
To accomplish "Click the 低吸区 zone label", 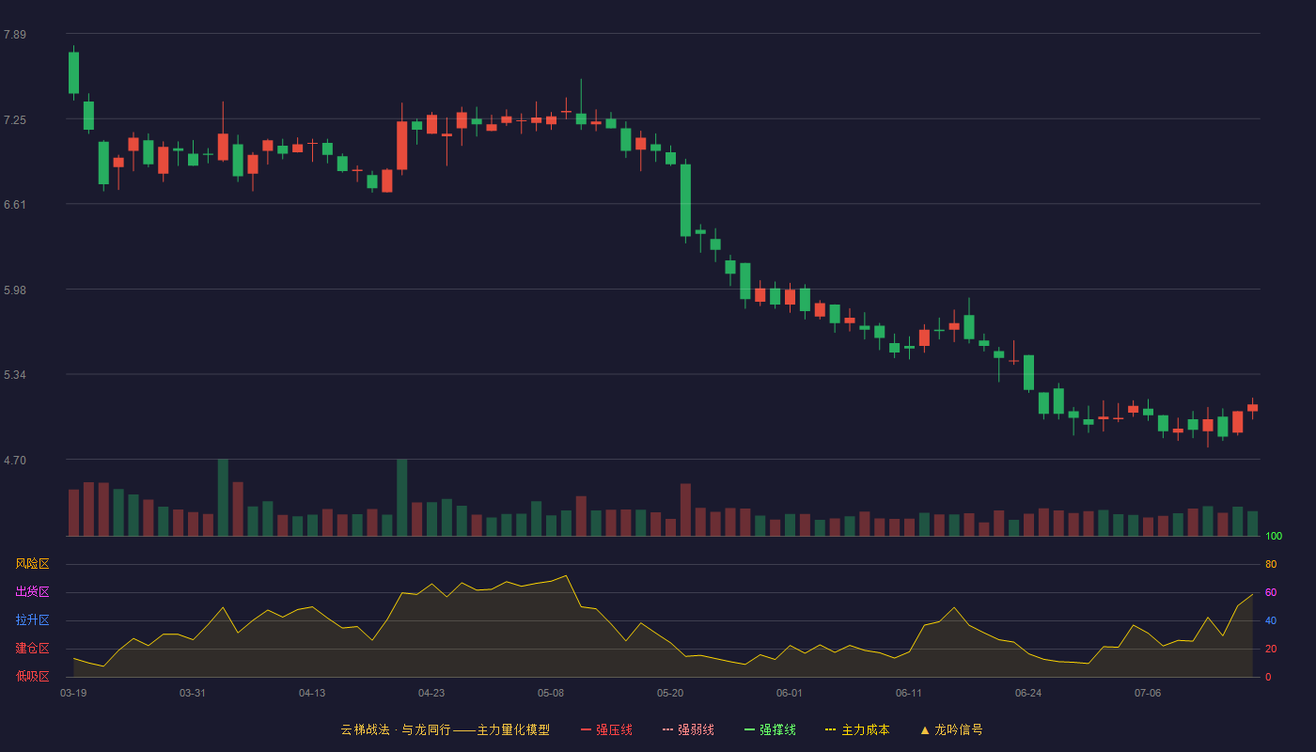I will point(32,676).
